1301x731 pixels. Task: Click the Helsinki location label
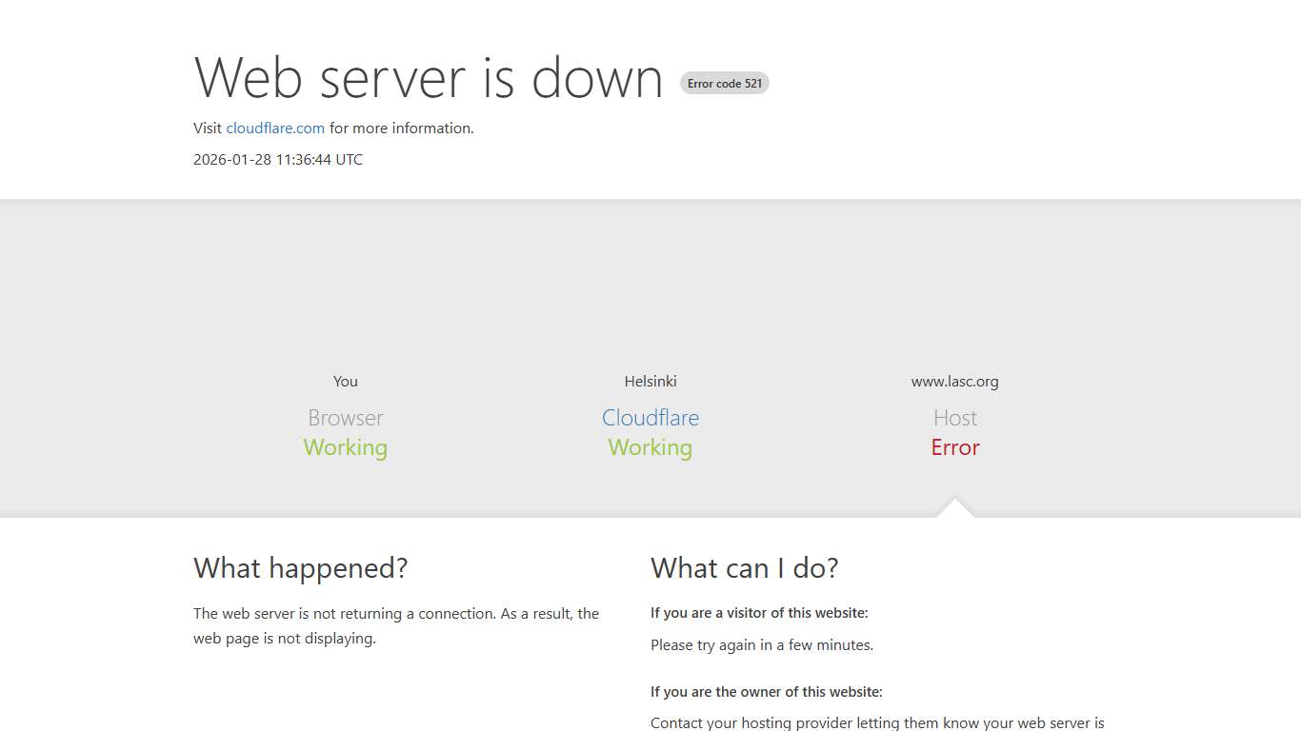coord(650,381)
